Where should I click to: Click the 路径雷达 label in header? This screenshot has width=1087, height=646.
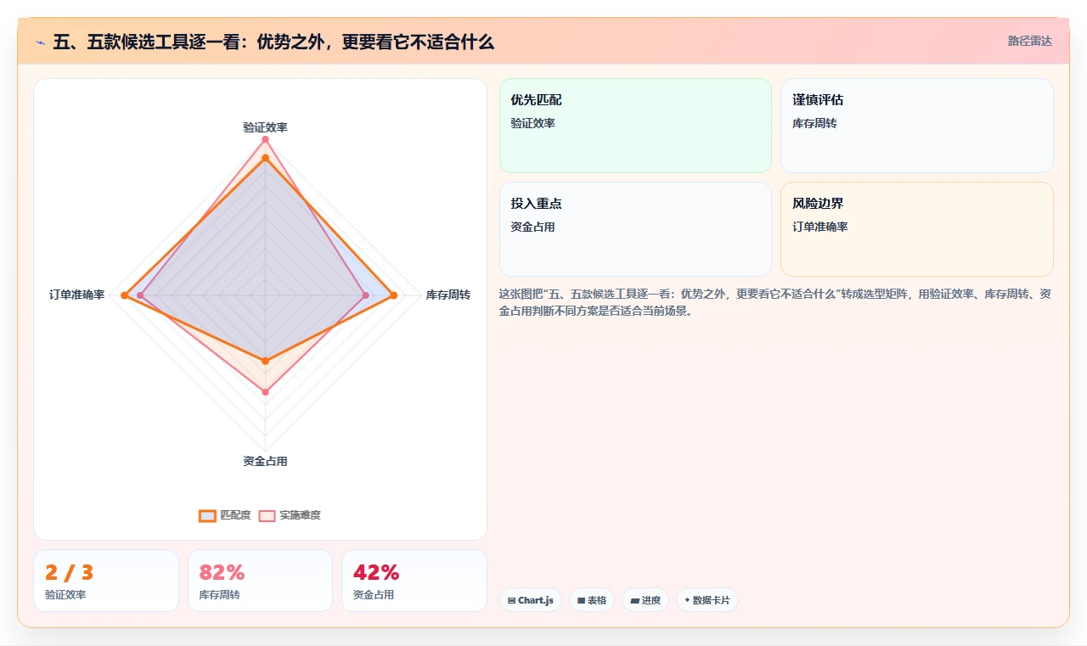[x=1030, y=41]
